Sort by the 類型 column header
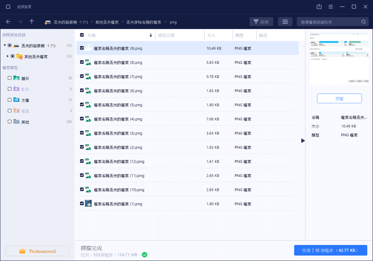This screenshot has width=373, height=261. (239, 35)
